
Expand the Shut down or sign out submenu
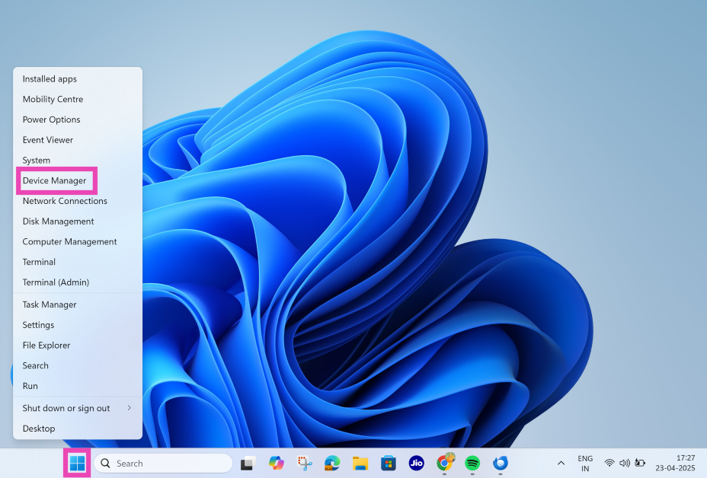click(76, 408)
